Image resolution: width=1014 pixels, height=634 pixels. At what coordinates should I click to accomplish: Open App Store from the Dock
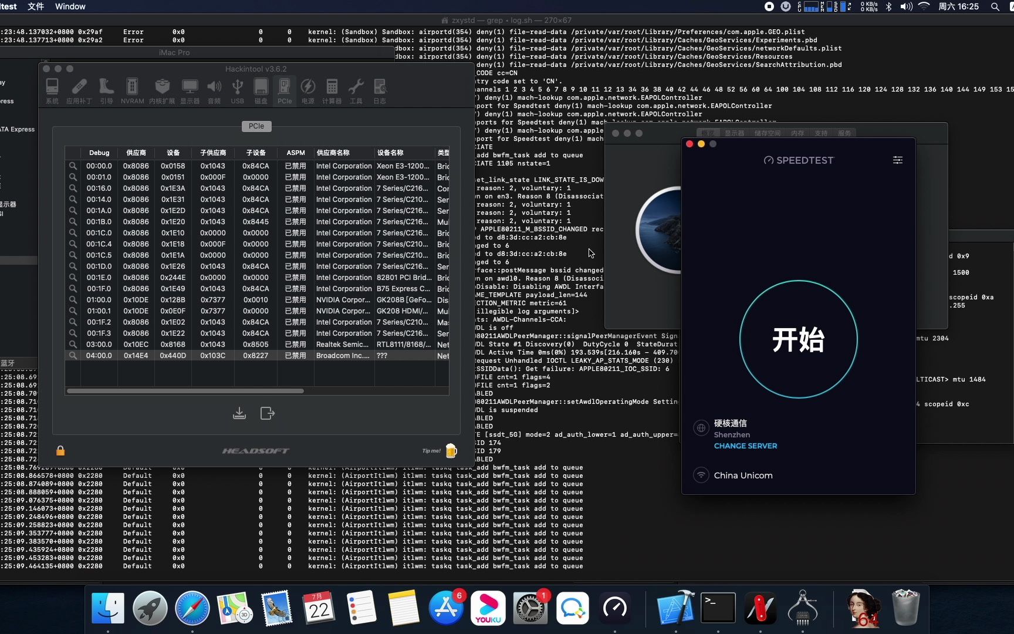446,608
